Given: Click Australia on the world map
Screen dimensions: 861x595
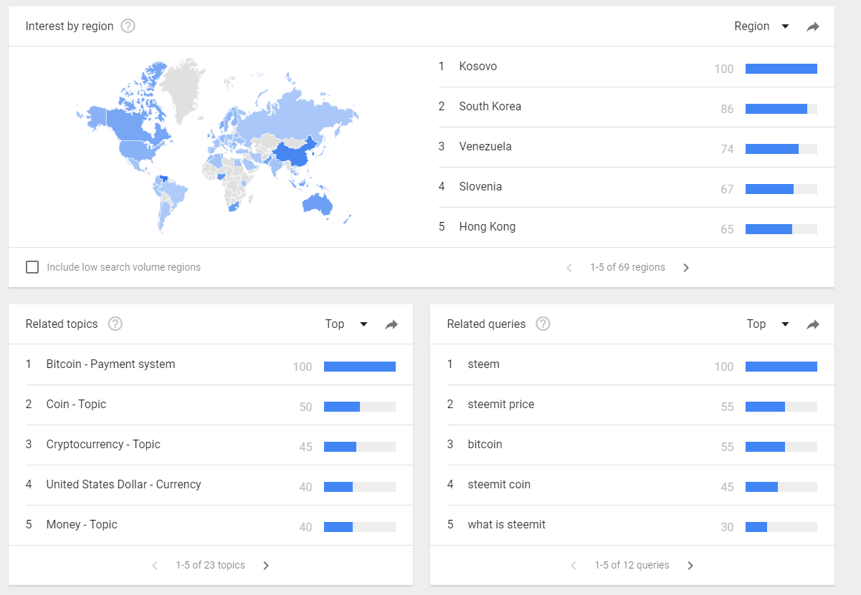Looking at the screenshot, I should (316, 203).
